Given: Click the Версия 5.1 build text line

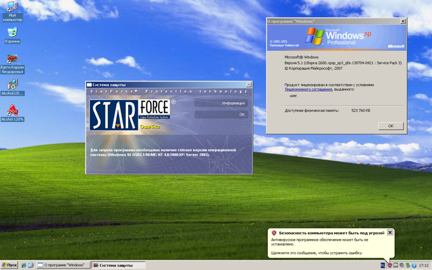Looking at the screenshot, I should click(343, 63).
